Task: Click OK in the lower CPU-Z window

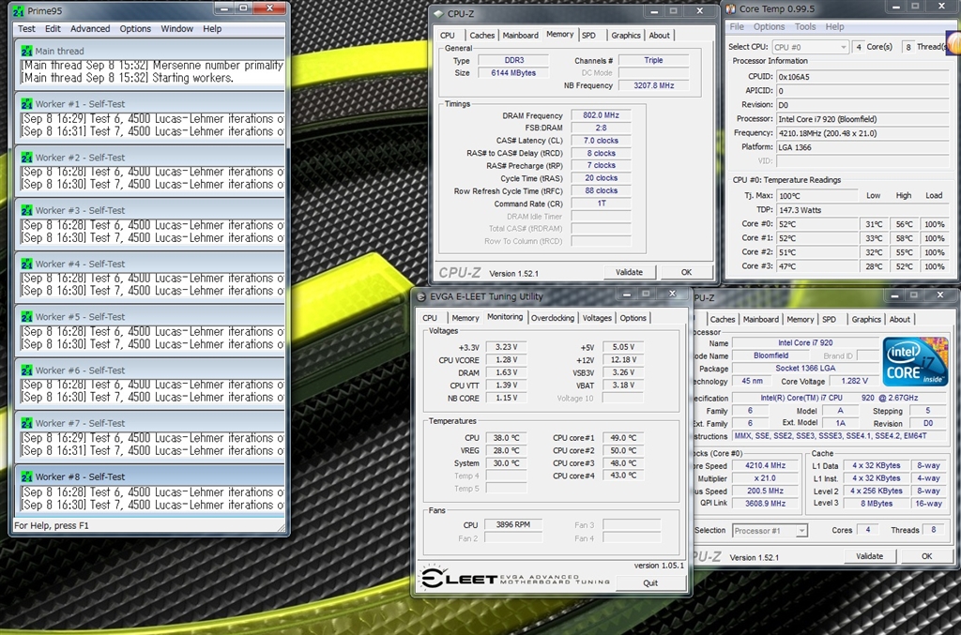Action: coord(926,556)
